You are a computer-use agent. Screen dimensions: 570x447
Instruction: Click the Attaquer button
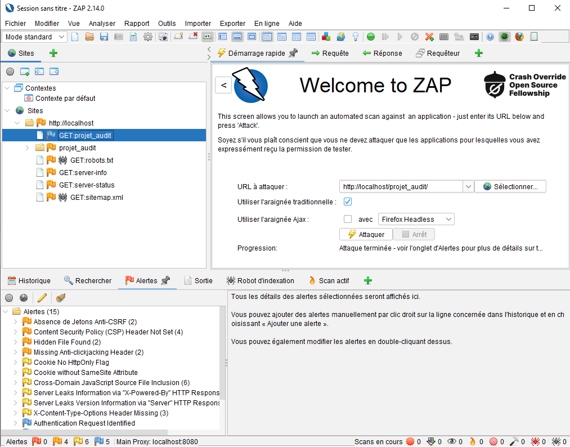coord(366,235)
